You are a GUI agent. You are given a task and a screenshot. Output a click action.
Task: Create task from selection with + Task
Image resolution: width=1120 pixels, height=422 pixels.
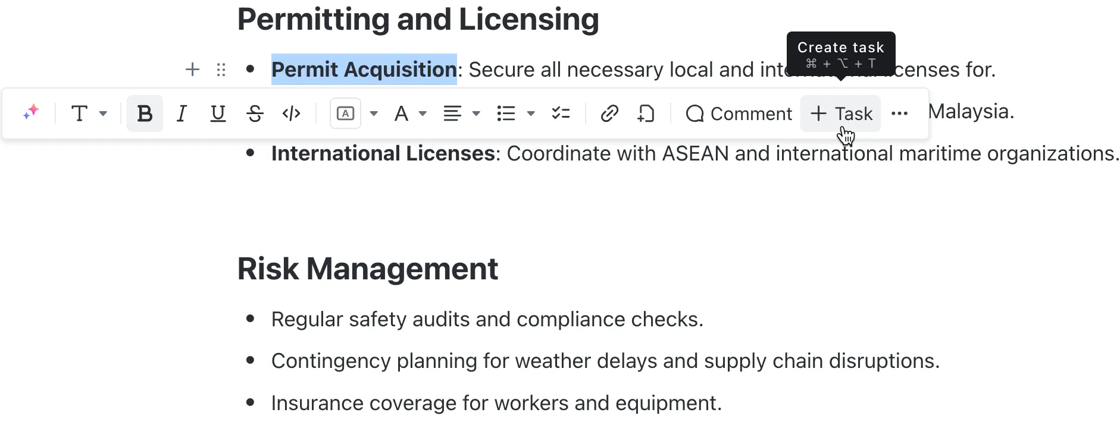click(x=840, y=114)
